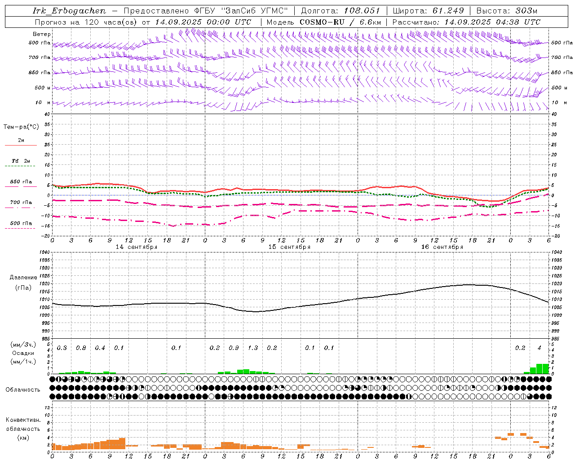Select the (мм/1ч.) hourly precipitation unit label

click(23, 362)
